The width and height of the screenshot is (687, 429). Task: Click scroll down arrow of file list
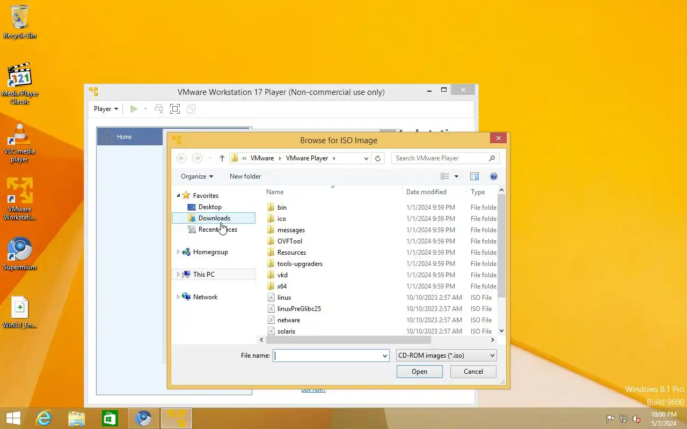point(501,331)
